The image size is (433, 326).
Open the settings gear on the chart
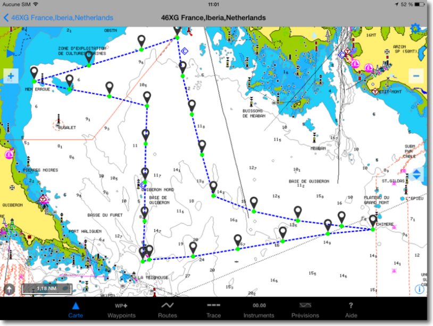pyautogui.click(x=415, y=28)
